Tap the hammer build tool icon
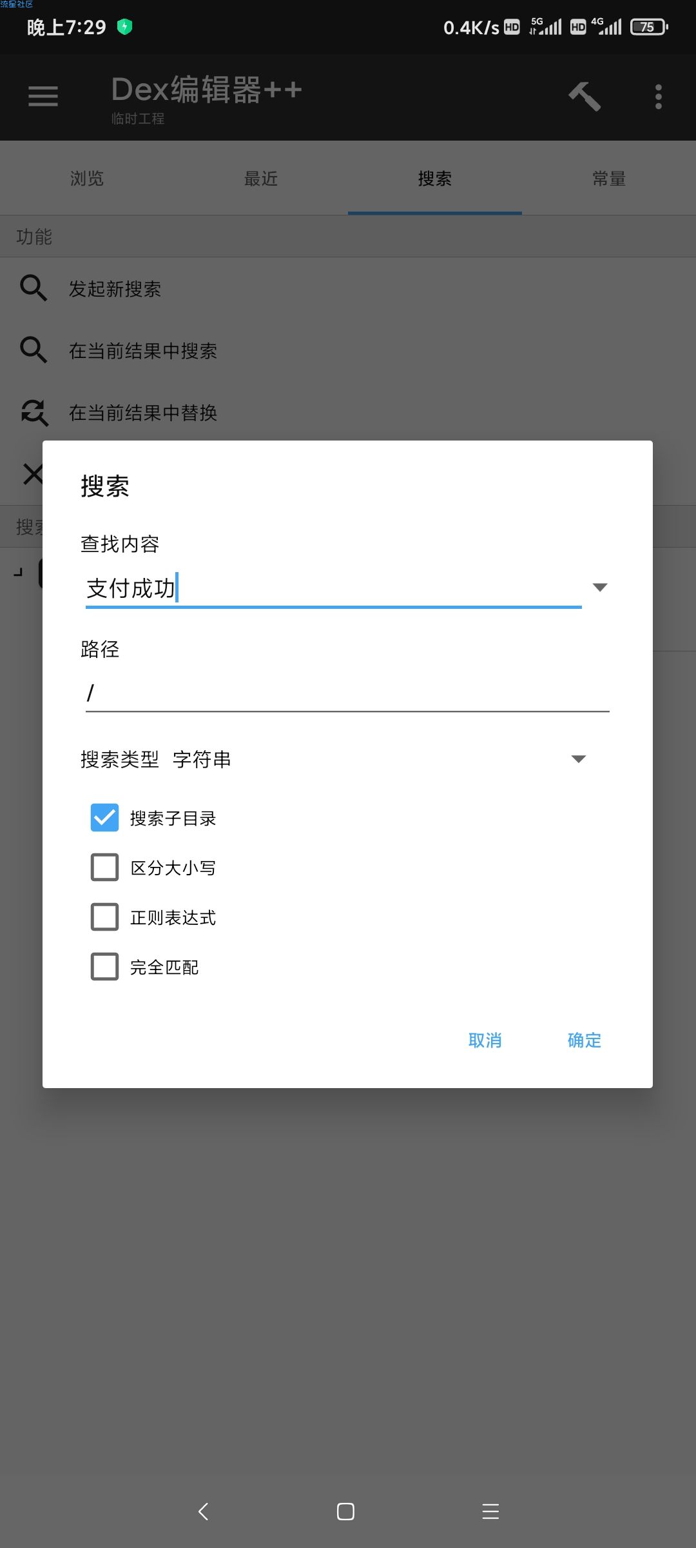This screenshot has width=696, height=1548. [x=585, y=97]
